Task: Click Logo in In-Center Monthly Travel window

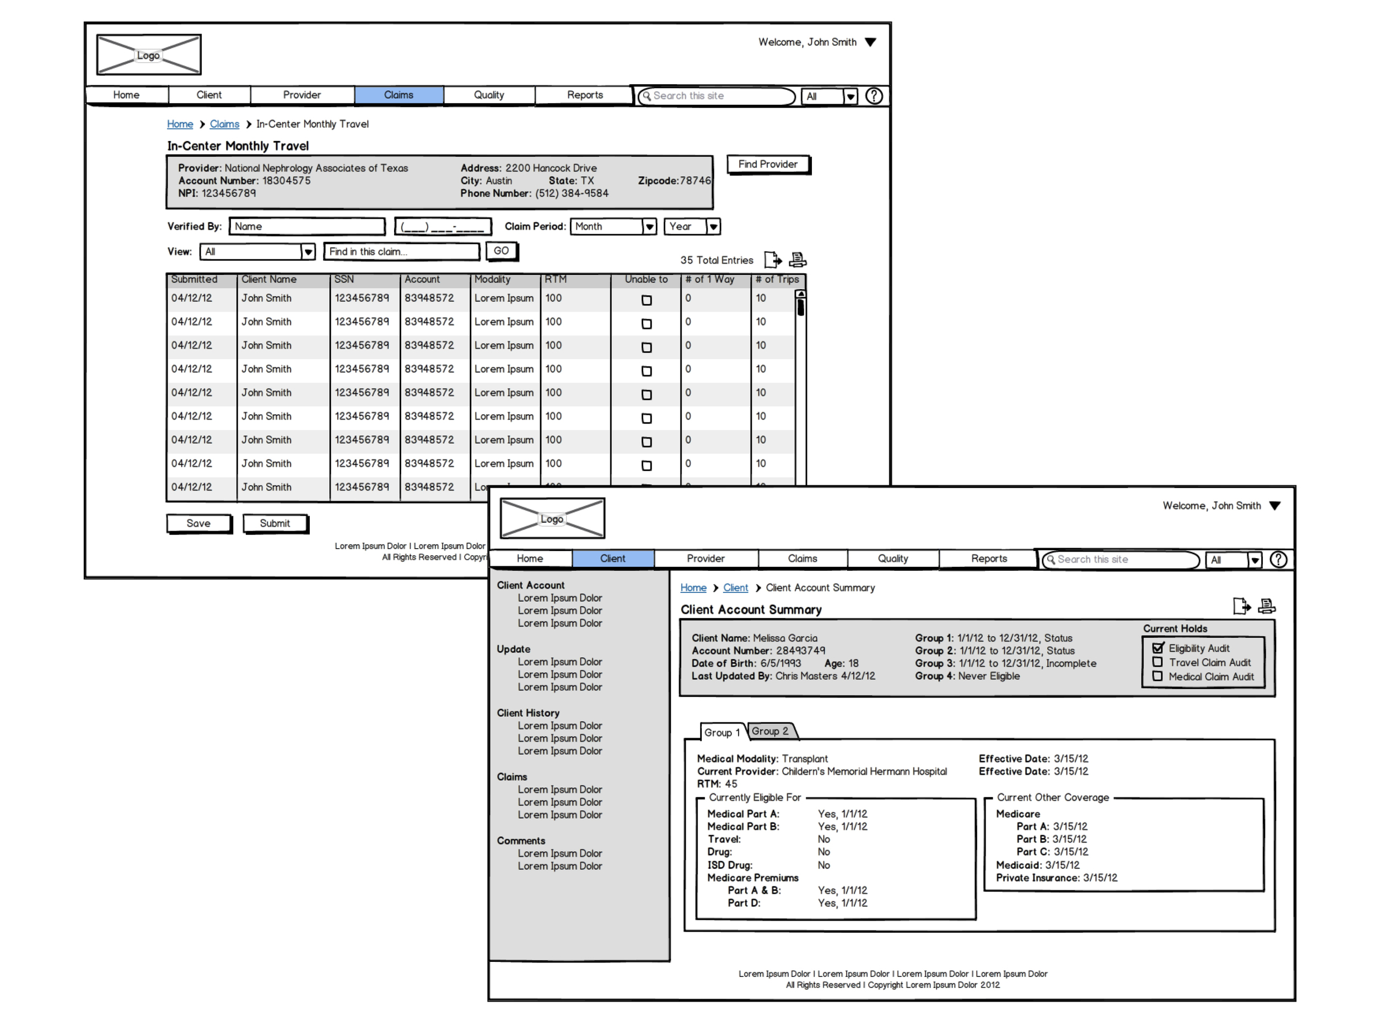Action: 148,55
